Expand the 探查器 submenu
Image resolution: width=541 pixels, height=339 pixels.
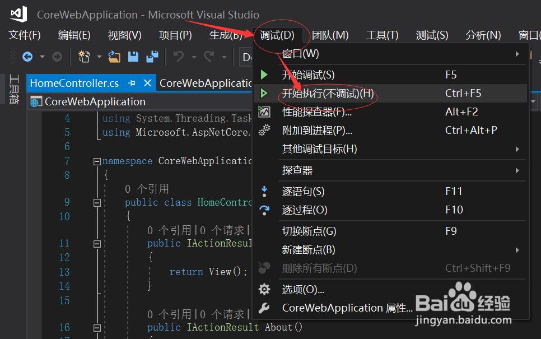click(x=390, y=170)
